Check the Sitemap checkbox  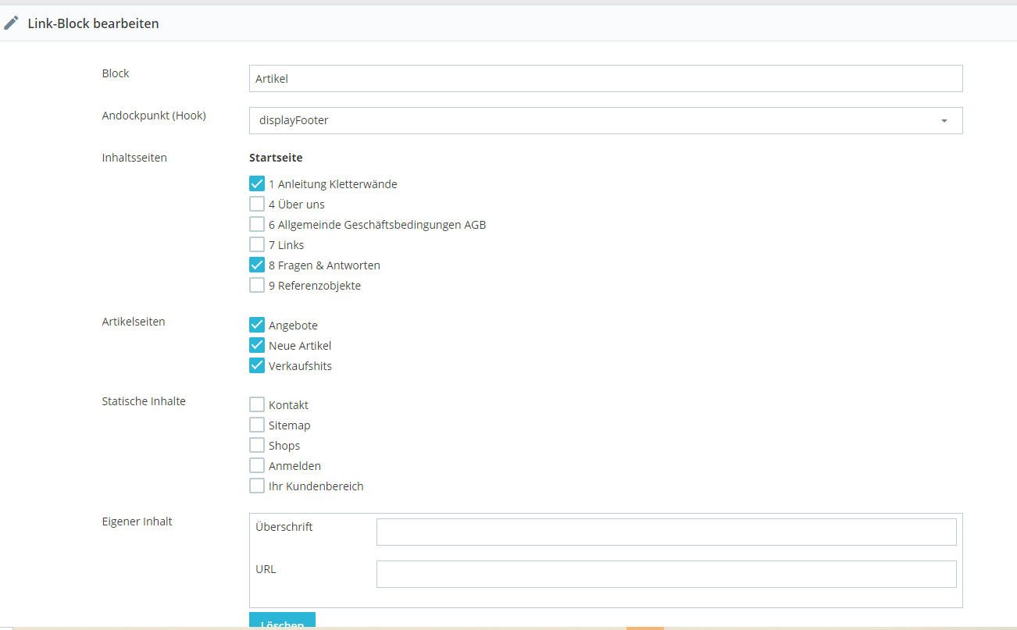tap(257, 425)
